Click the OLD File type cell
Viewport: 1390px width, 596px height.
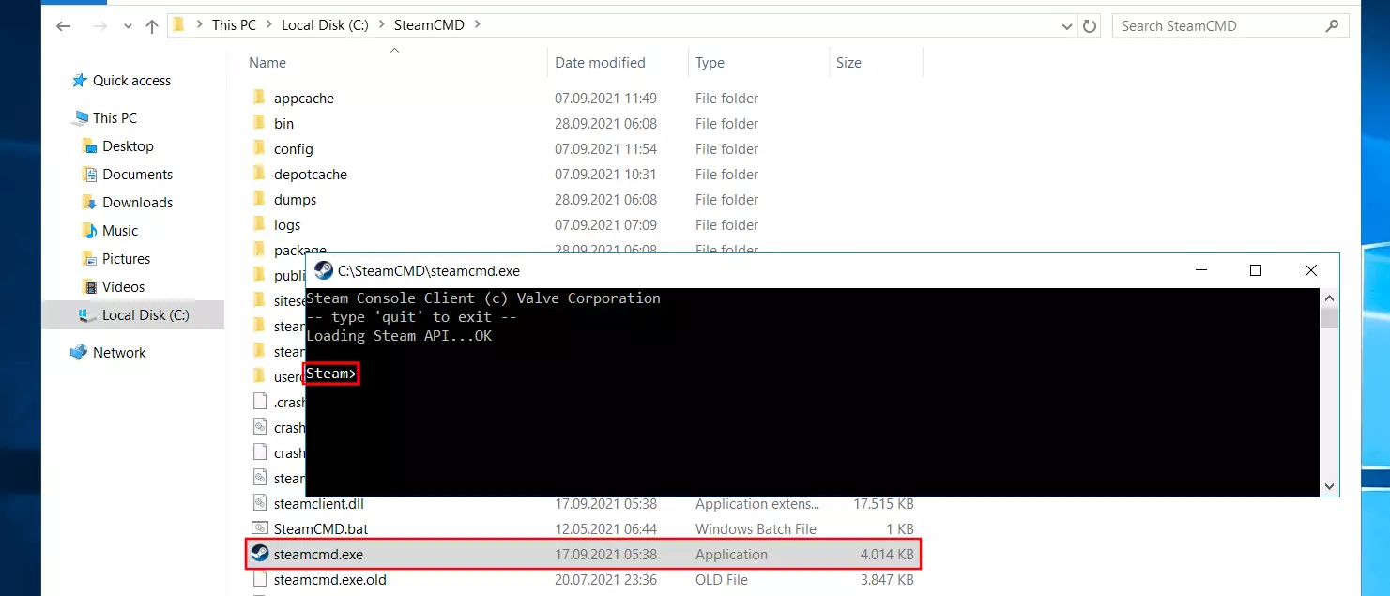tap(722, 580)
